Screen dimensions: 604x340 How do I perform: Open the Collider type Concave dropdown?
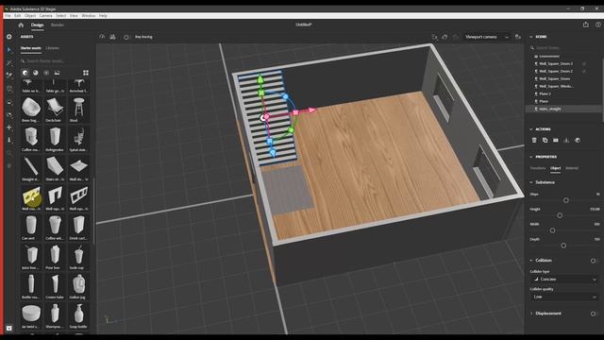click(564, 280)
